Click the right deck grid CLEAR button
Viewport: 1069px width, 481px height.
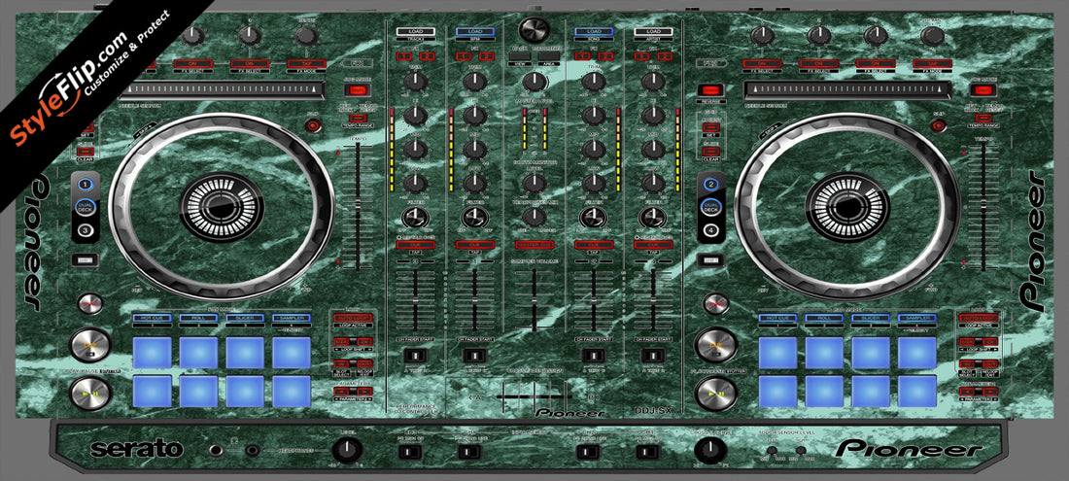[710, 151]
